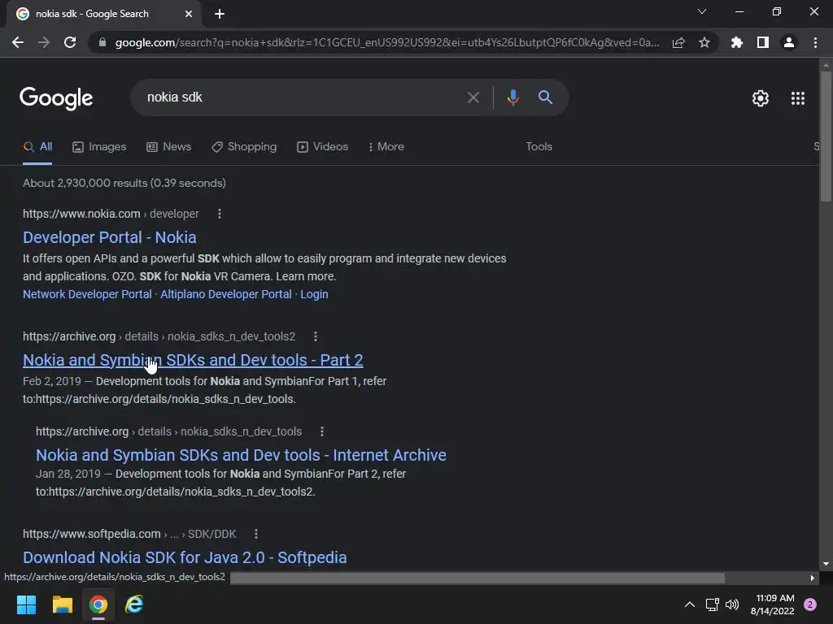Click the page address bar URL
The image size is (833, 624).
(x=386, y=42)
